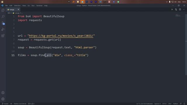Open the Accounts menu icon
The image size is (187, 105).
click(3, 93)
